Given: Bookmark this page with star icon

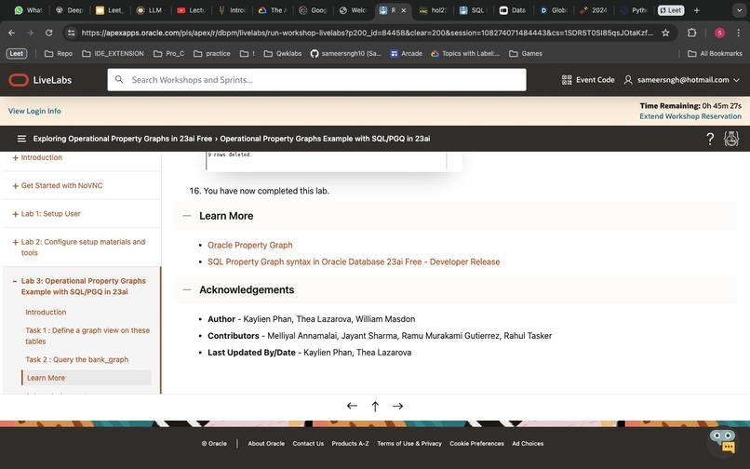Looking at the screenshot, I should coord(665,33).
